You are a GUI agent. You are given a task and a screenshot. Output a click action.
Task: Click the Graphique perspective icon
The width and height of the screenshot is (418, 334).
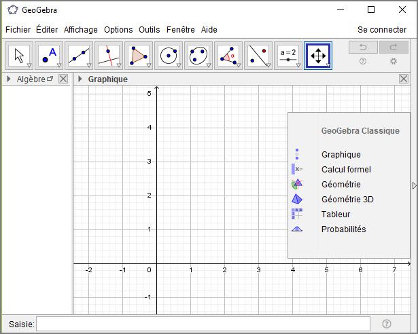pos(297,154)
